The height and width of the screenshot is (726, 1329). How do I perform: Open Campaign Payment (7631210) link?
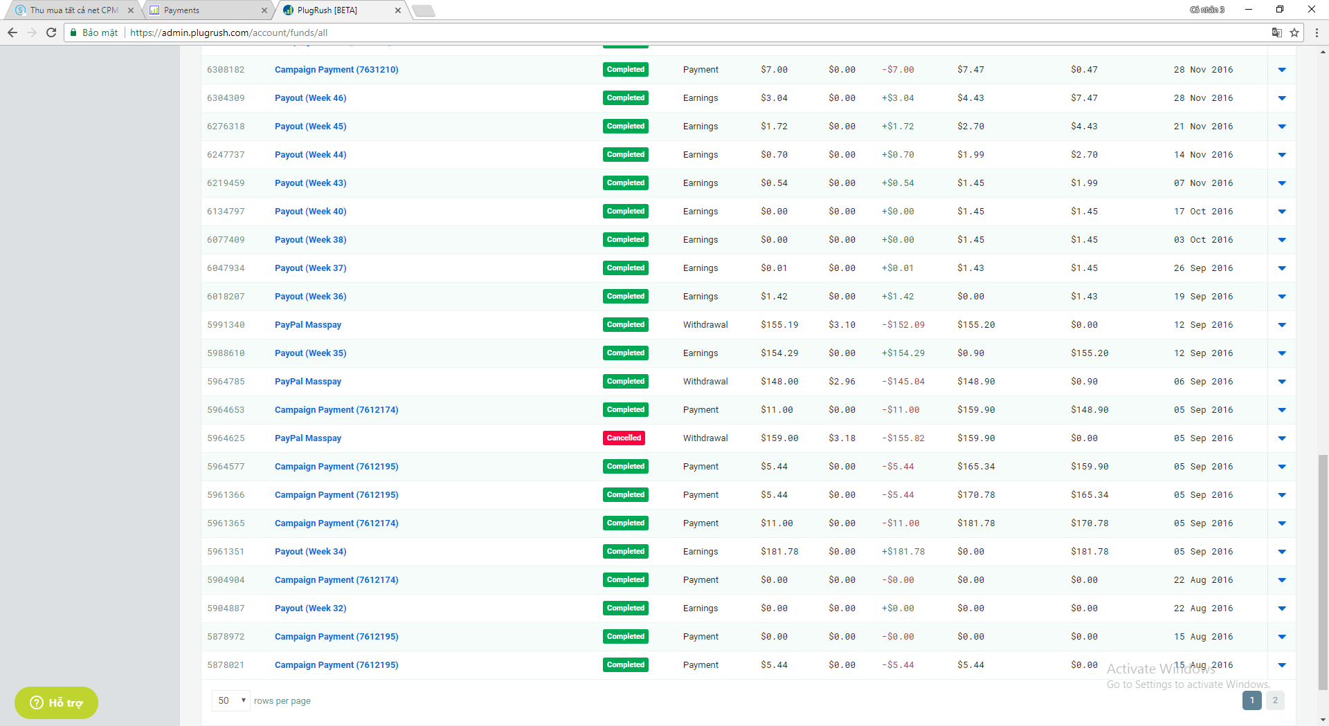(336, 70)
